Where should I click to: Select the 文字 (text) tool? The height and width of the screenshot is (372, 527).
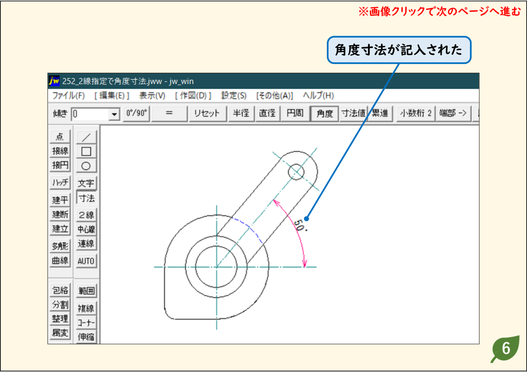click(x=86, y=183)
